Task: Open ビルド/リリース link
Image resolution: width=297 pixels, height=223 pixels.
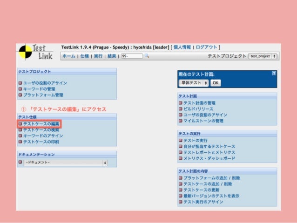Action: point(198,109)
